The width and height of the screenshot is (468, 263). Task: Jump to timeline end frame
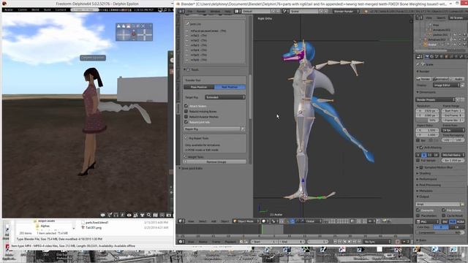pos(359,242)
